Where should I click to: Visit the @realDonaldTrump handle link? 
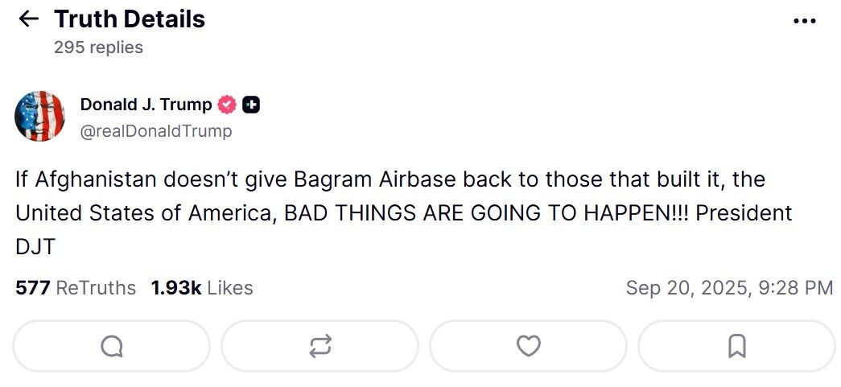(155, 130)
